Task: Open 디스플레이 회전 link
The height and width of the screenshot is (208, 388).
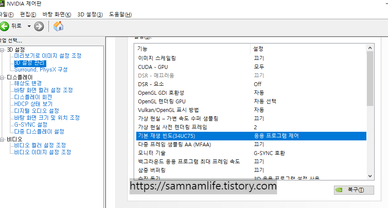Action: (x=33, y=97)
